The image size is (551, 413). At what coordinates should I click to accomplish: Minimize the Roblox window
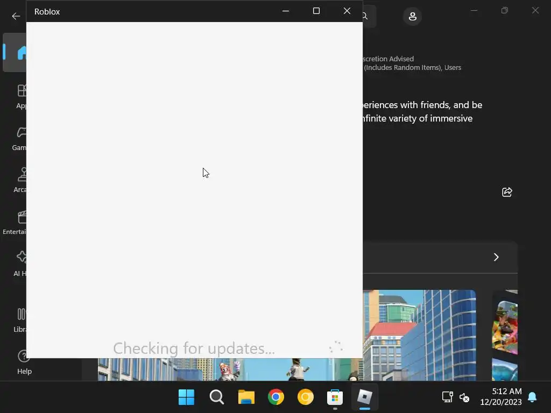pyautogui.click(x=286, y=11)
